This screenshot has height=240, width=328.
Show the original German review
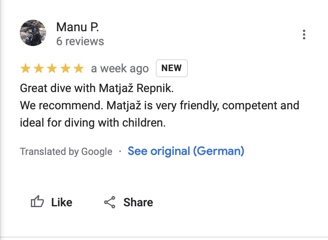tap(186, 151)
